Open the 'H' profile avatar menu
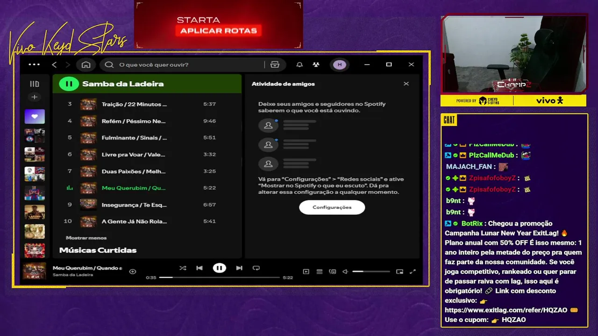The image size is (598, 336). pos(340,64)
